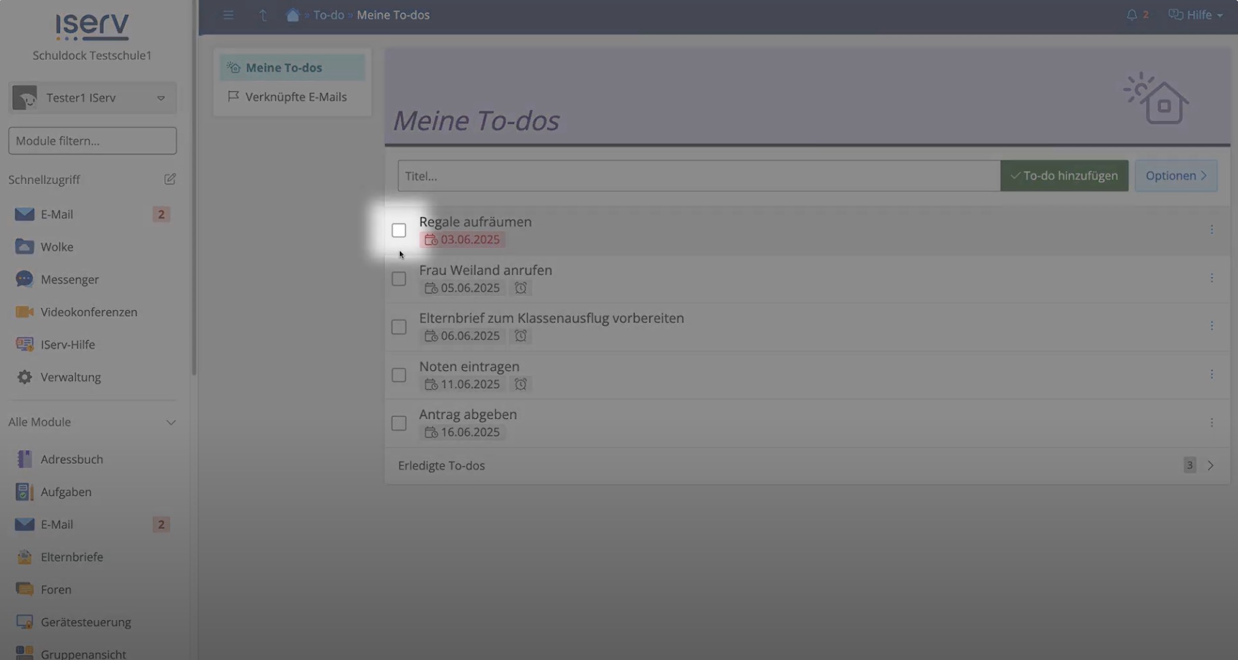Click the home icon in breadcrumb

pos(292,15)
